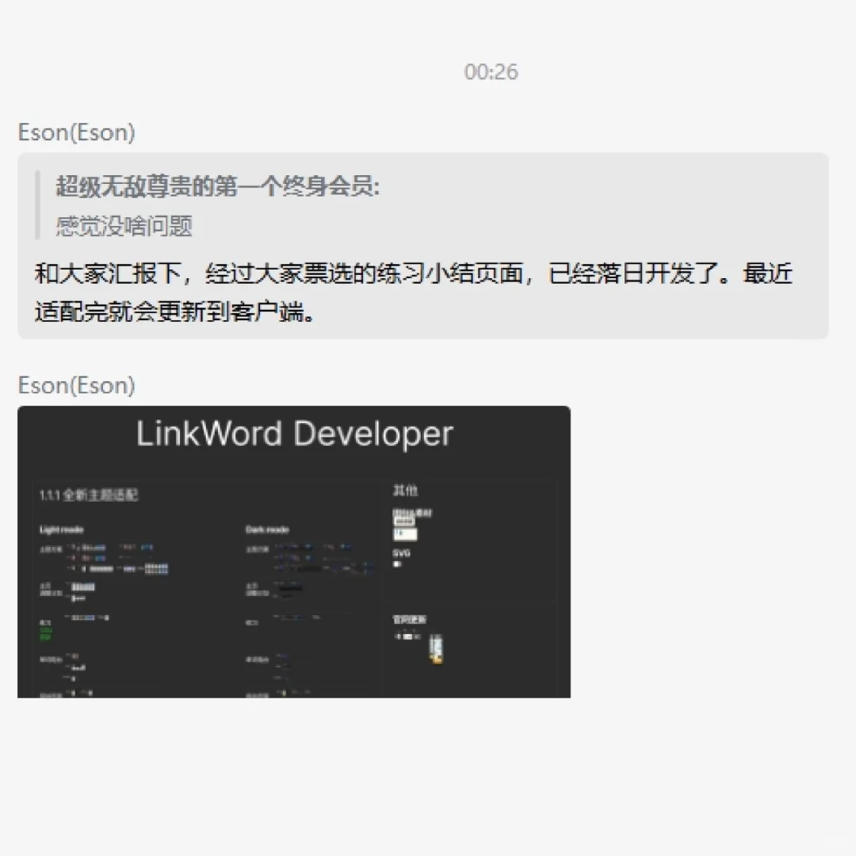Click the 1.1.1 全新主题适配 section title
Image resolution: width=856 pixels, height=856 pixels.
89,495
